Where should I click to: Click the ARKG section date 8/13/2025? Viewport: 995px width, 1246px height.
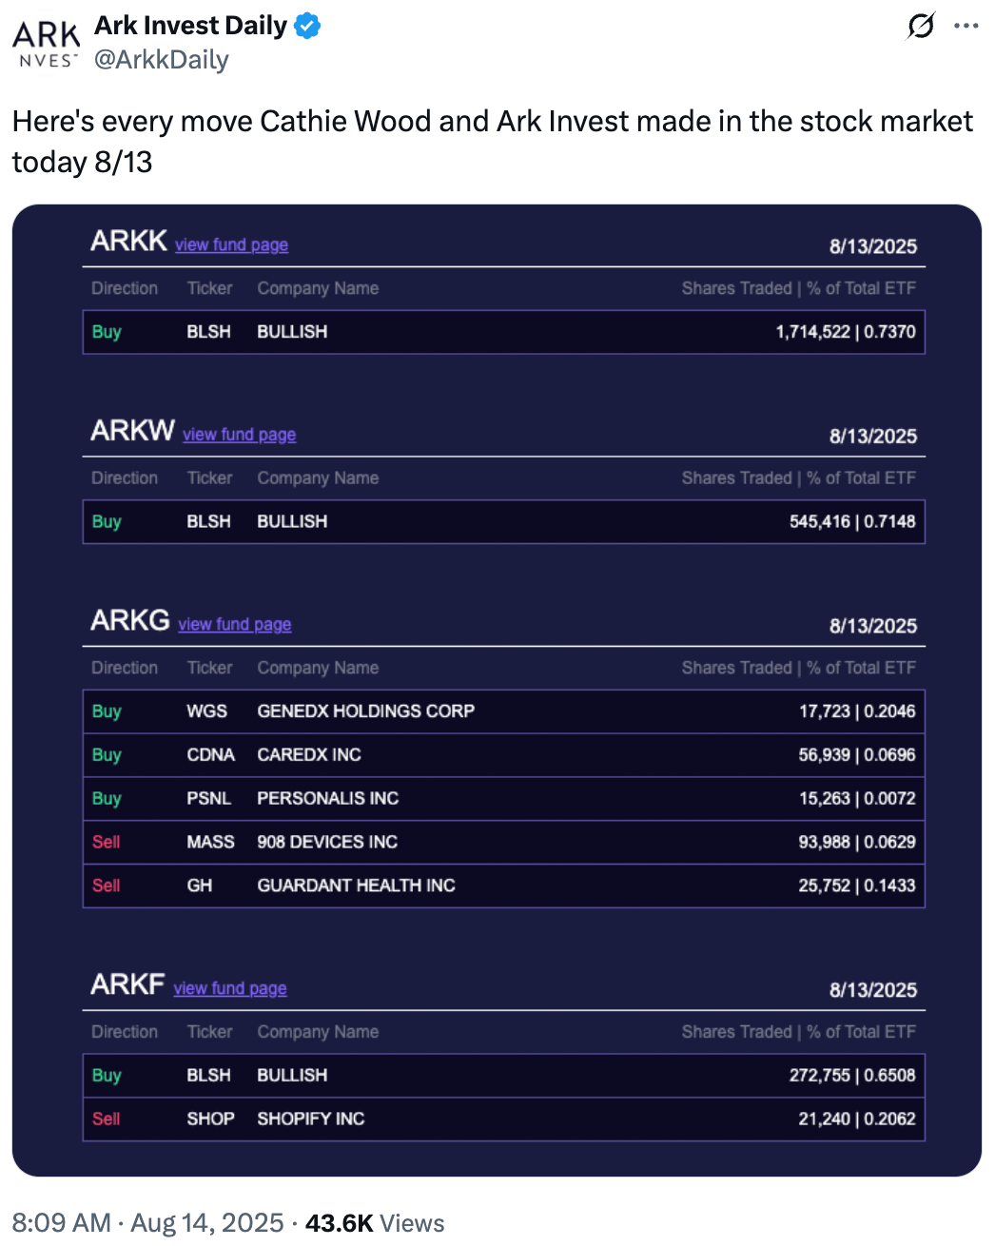873,626
